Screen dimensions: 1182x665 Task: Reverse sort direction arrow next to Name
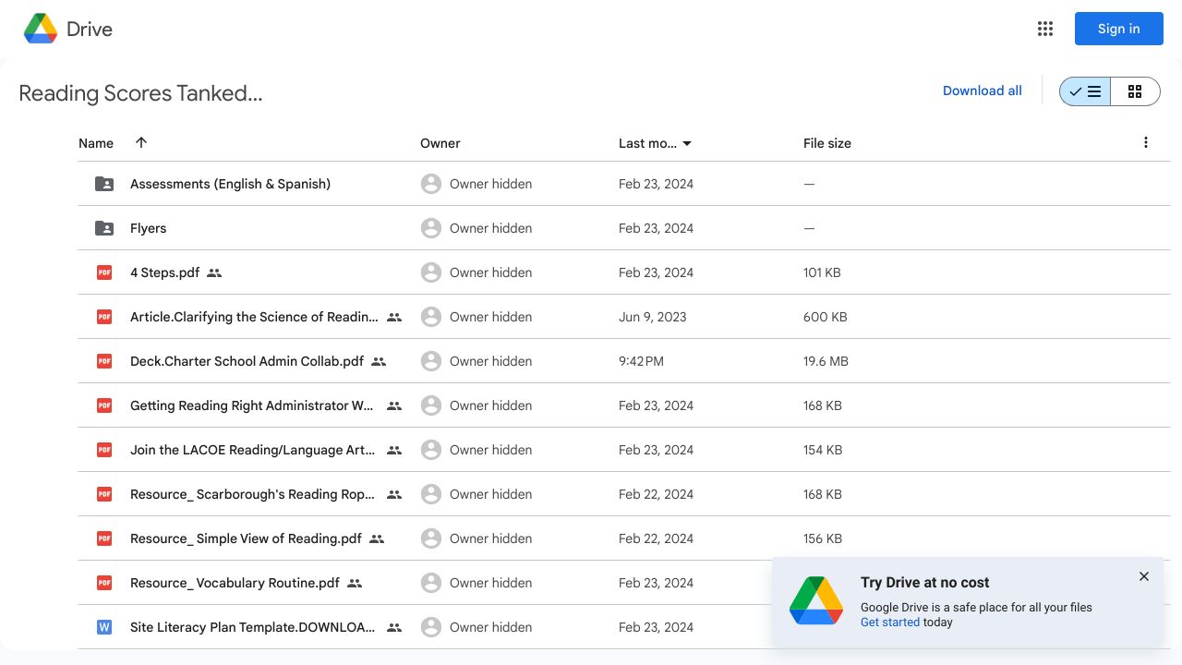141,142
